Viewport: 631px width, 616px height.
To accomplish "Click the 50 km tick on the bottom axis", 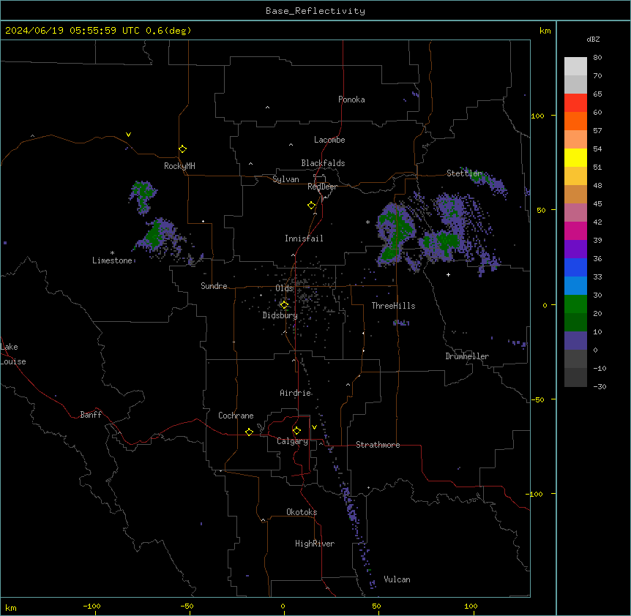I will point(376,606).
